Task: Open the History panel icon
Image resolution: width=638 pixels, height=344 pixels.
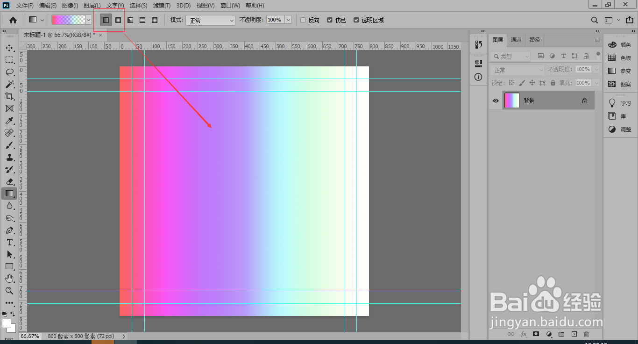Action: click(478, 44)
